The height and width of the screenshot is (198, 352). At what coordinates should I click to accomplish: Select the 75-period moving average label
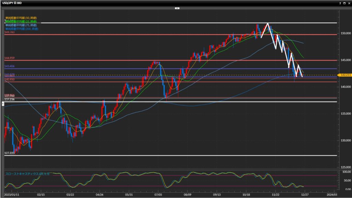coord(21,25)
